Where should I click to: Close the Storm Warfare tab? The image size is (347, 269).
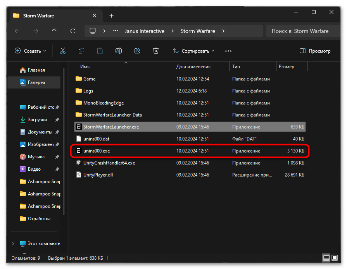95,15
